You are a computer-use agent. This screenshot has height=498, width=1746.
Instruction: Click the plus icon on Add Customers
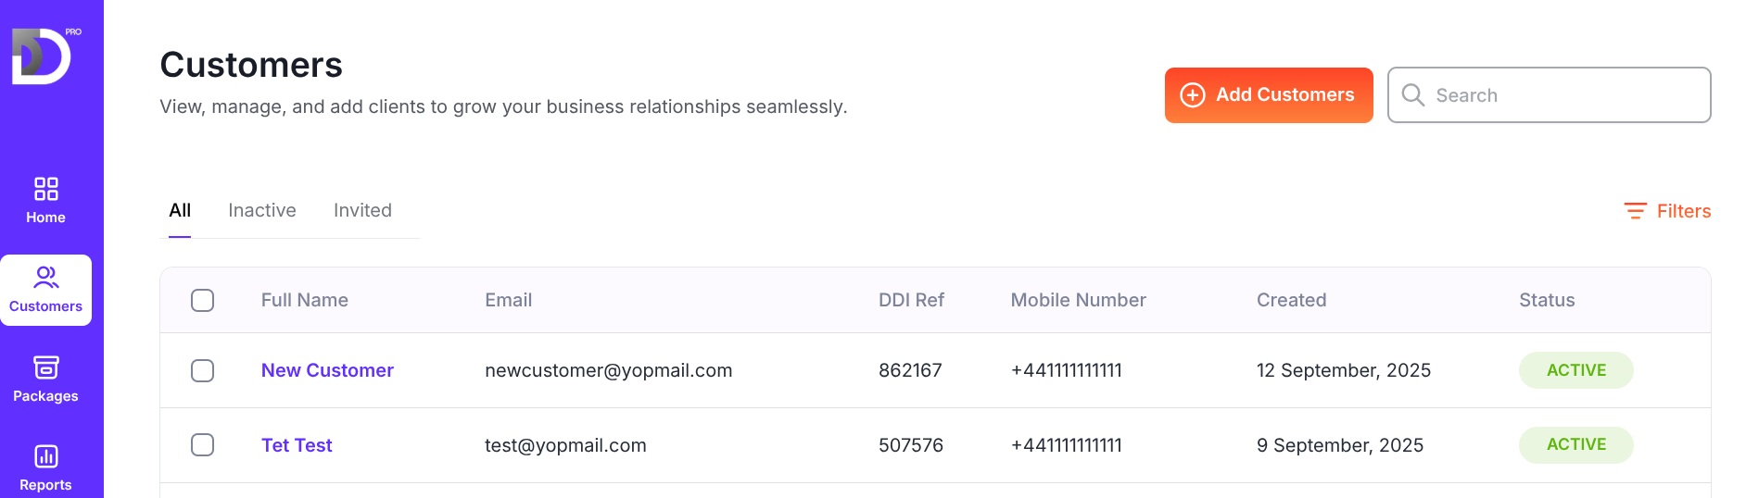1192,95
